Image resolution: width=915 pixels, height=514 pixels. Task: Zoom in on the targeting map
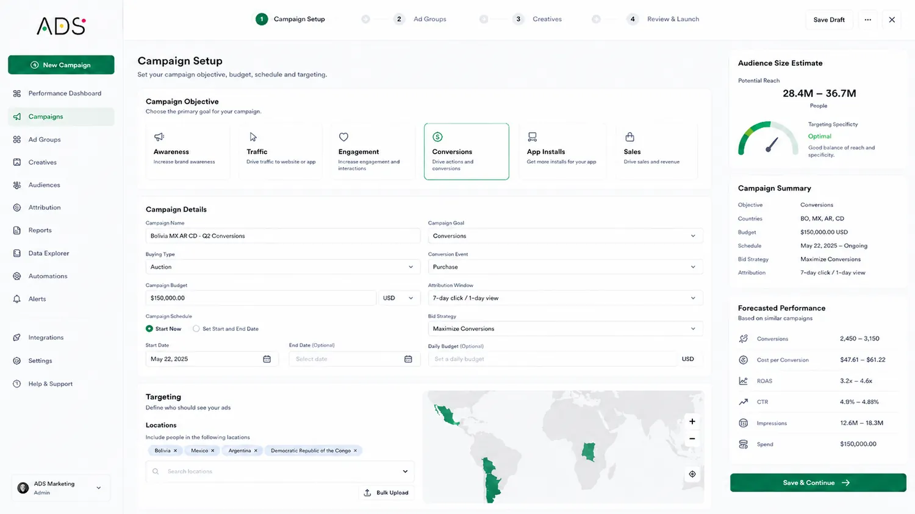(x=692, y=421)
